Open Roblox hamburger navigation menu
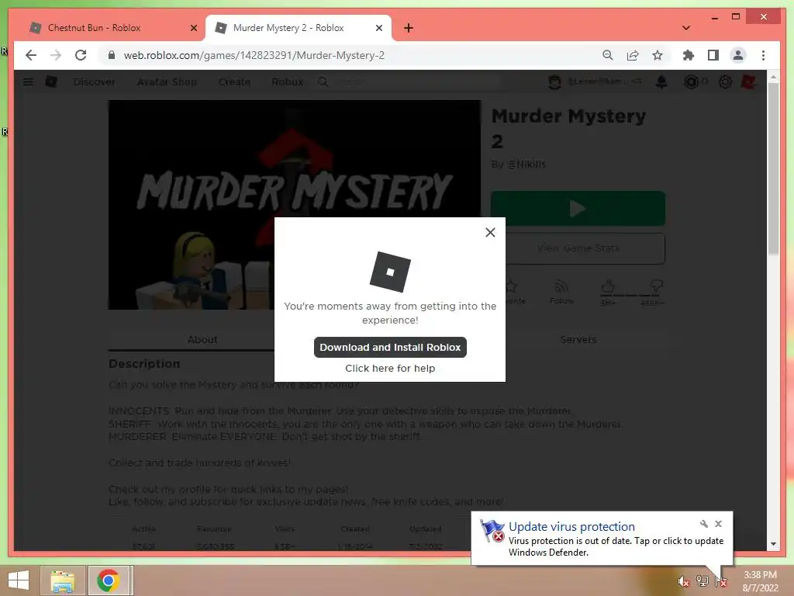 pyautogui.click(x=29, y=81)
